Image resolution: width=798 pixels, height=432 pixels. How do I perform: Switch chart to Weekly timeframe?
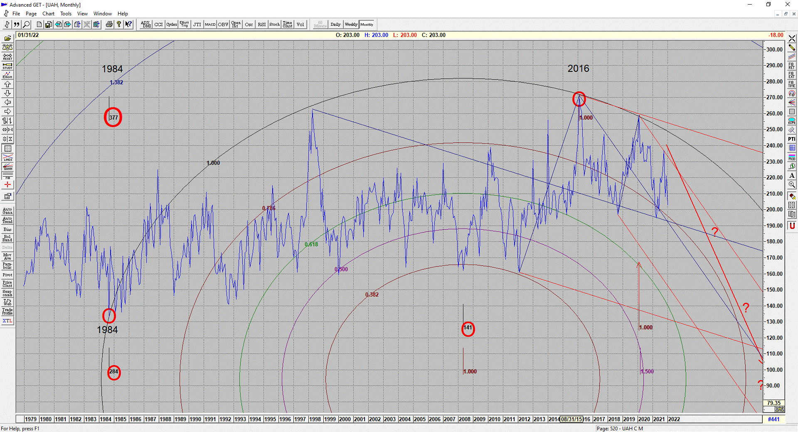[351, 25]
